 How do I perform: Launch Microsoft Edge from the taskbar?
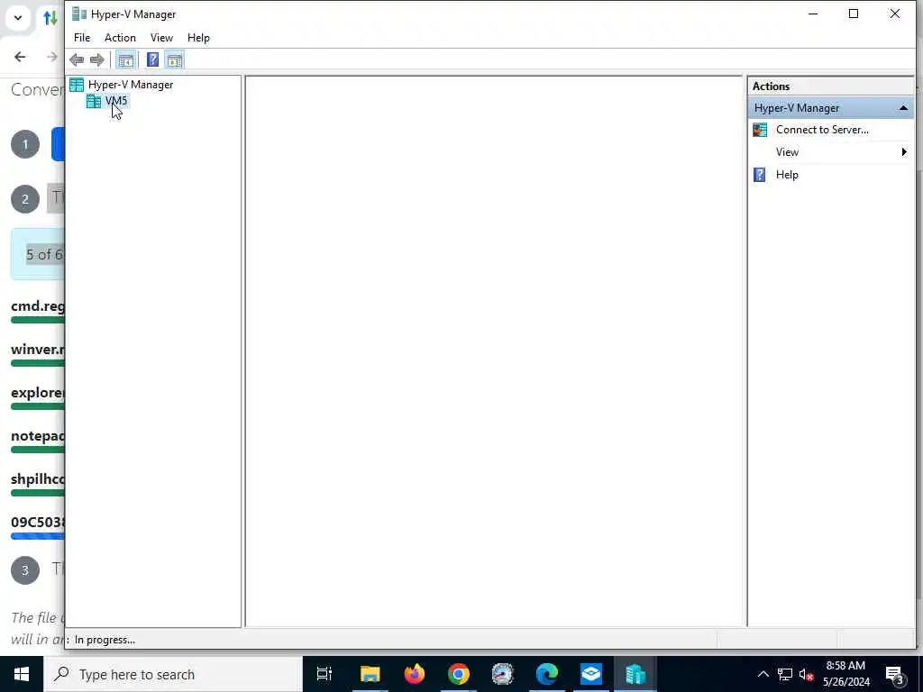coord(547,674)
